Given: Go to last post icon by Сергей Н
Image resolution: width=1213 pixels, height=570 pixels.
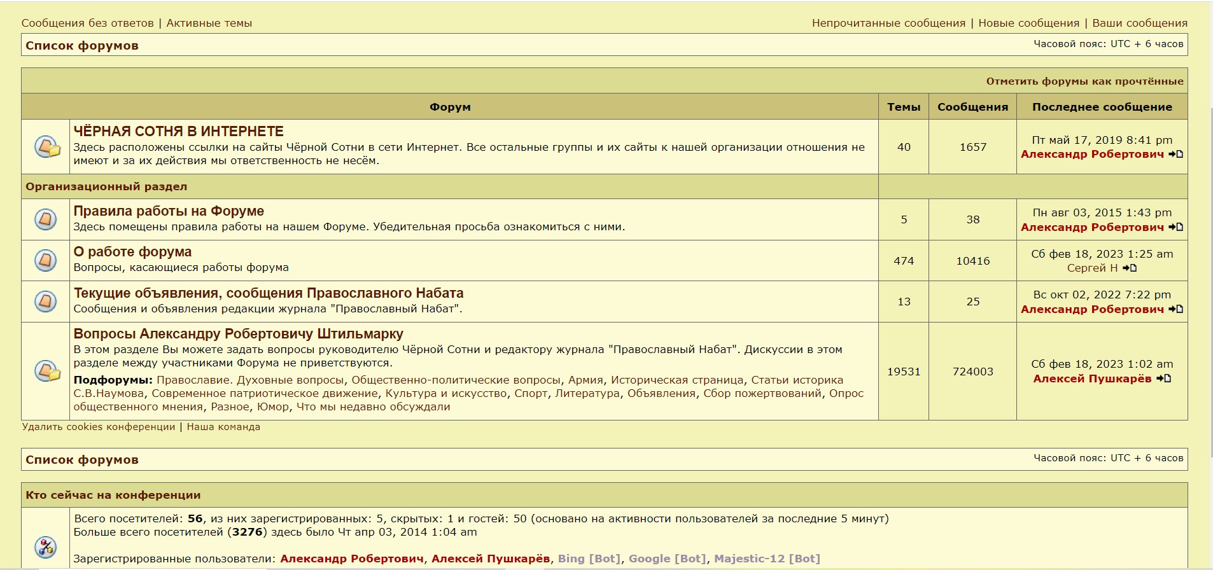Looking at the screenshot, I should pos(1130,268).
